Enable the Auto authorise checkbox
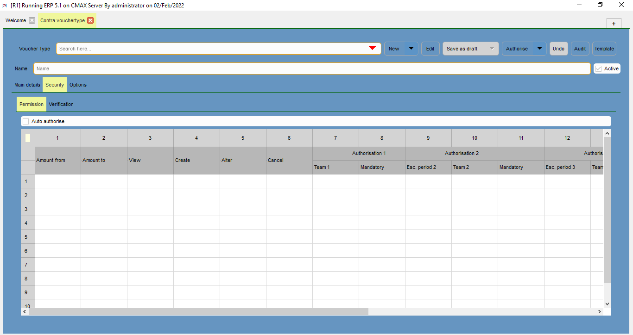 coord(26,121)
